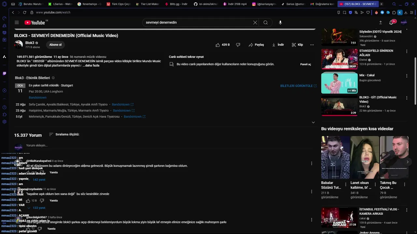Open a new browser tab with plus
The image size is (417, 234).
click(x=381, y=4)
